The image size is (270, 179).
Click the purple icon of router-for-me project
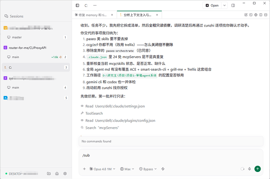tap(5, 48)
